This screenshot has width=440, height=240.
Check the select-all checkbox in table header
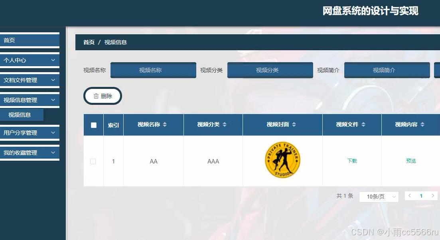tap(93, 124)
